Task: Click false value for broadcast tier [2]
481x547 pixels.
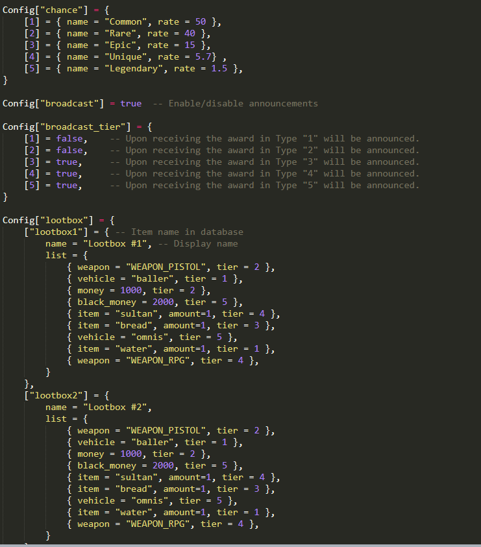Action: pos(69,151)
